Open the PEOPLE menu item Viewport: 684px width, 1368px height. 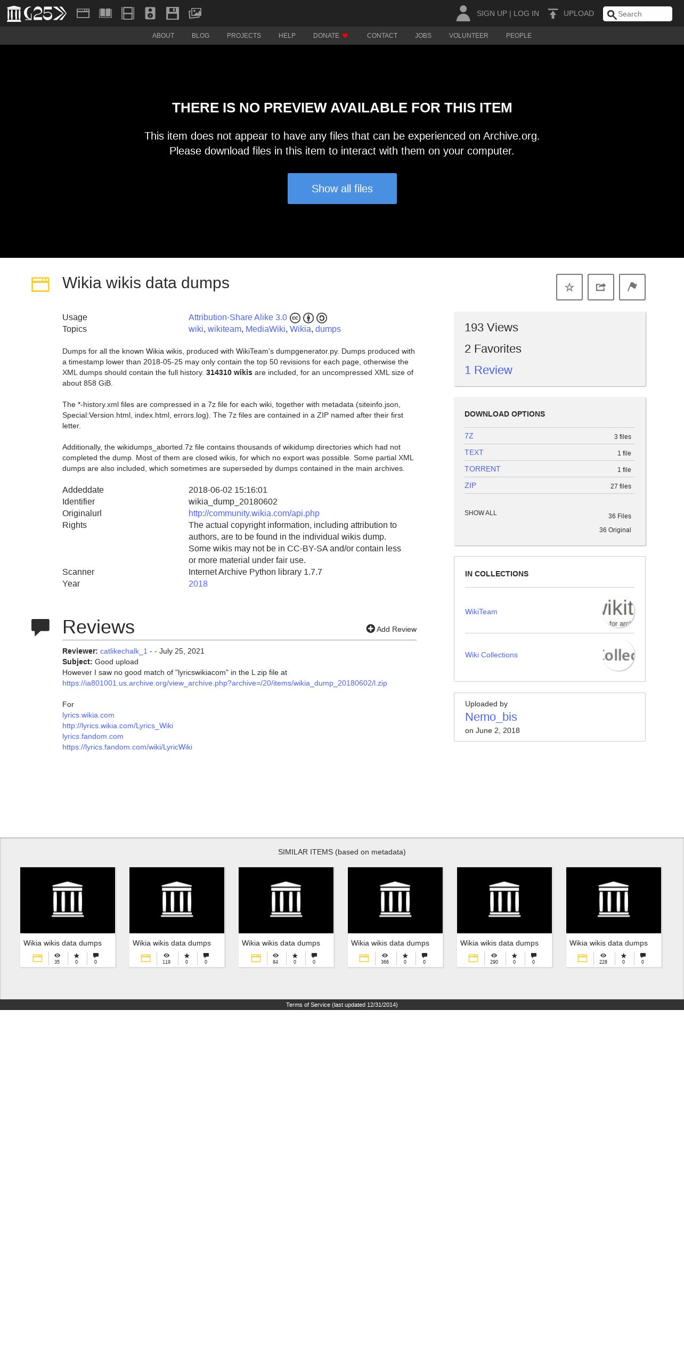(x=519, y=36)
